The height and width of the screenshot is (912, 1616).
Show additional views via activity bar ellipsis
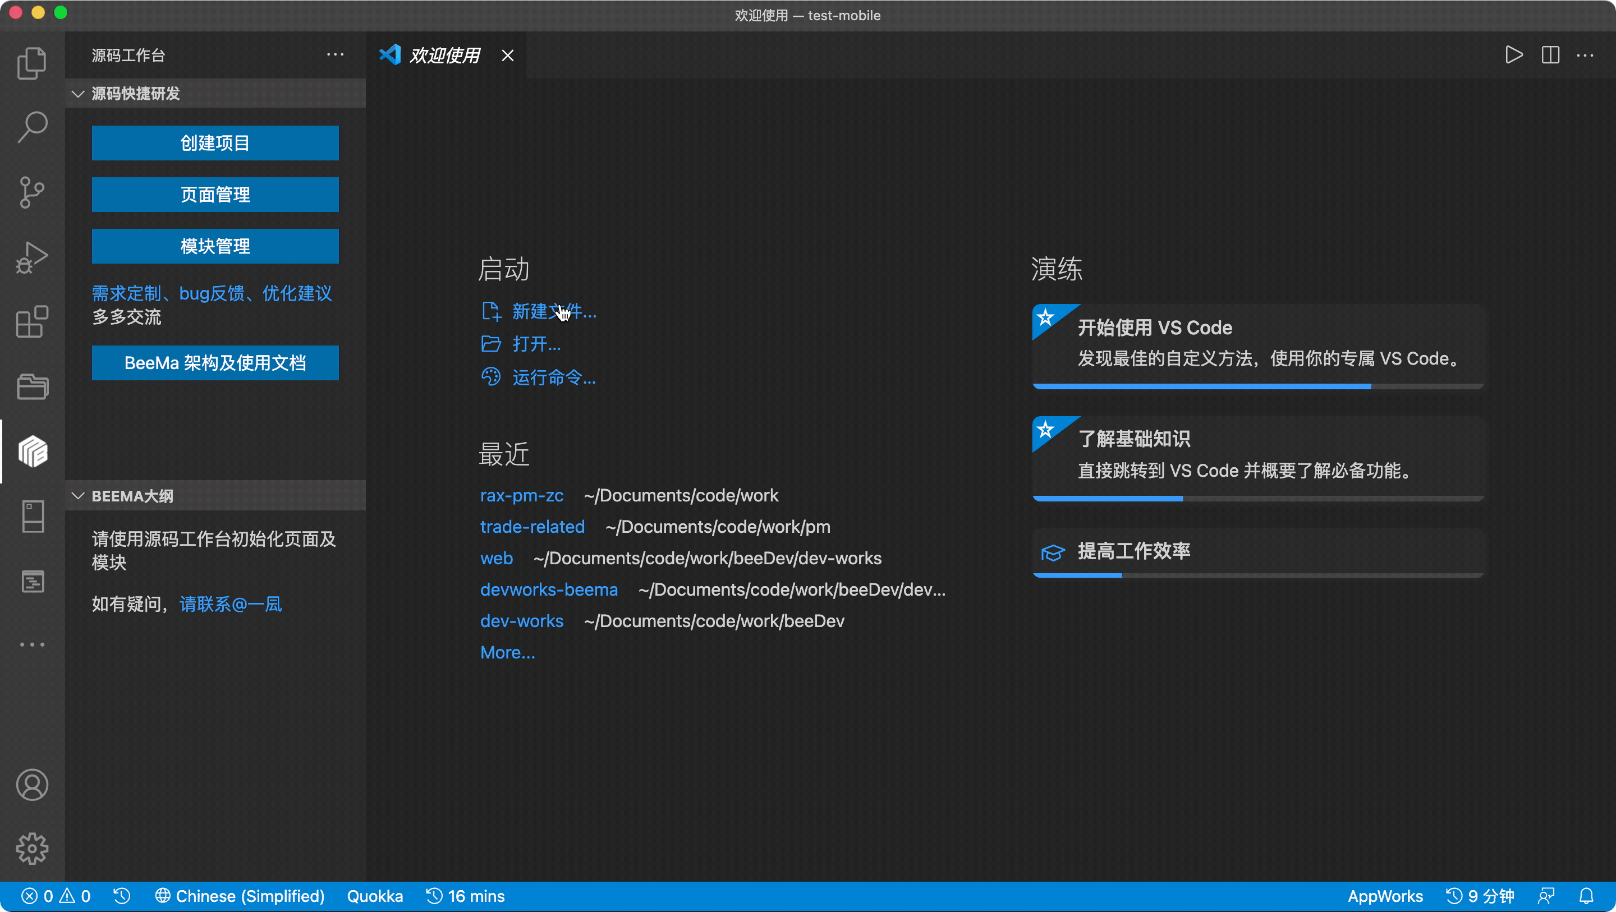pyautogui.click(x=32, y=645)
